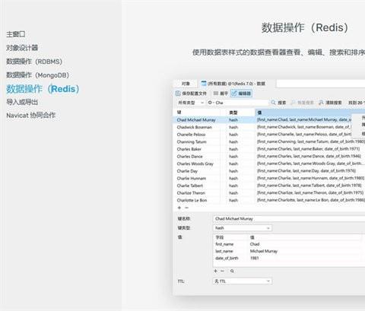365x311 pixels.
Task: Go to 导入或导出 section link
Action: 22,102
